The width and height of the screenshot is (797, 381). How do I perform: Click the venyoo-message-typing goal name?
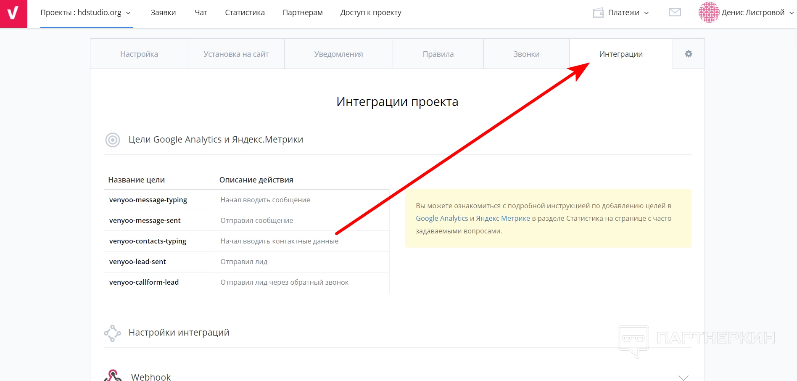tap(148, 200)
